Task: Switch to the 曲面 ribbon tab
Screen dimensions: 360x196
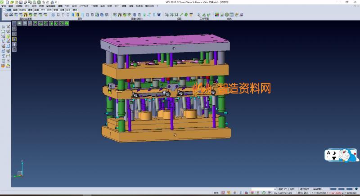Action: pos(36,9)
